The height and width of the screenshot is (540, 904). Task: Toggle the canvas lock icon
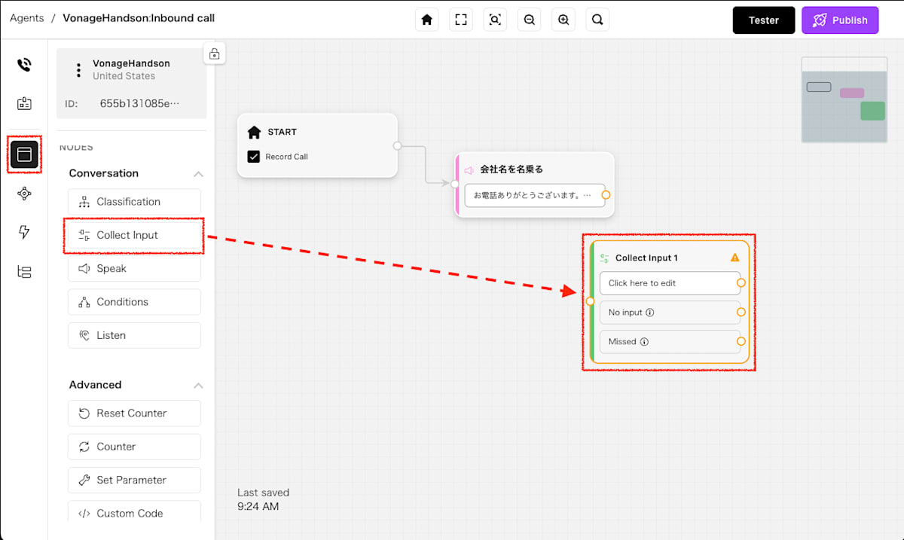pos(215,53)
